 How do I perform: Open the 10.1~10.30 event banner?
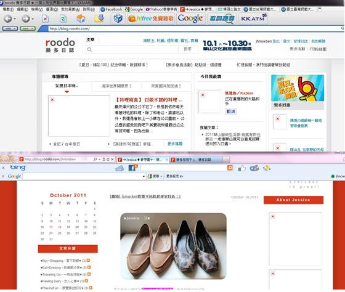pos(227,46)
